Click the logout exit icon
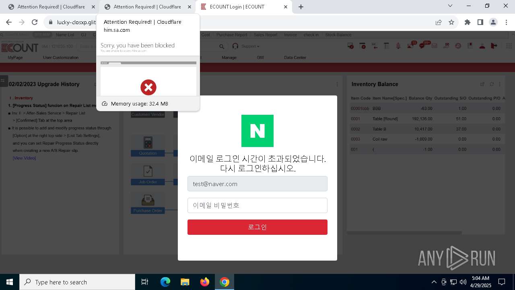Viewport: 515px width, 290px height. [494, 46]
